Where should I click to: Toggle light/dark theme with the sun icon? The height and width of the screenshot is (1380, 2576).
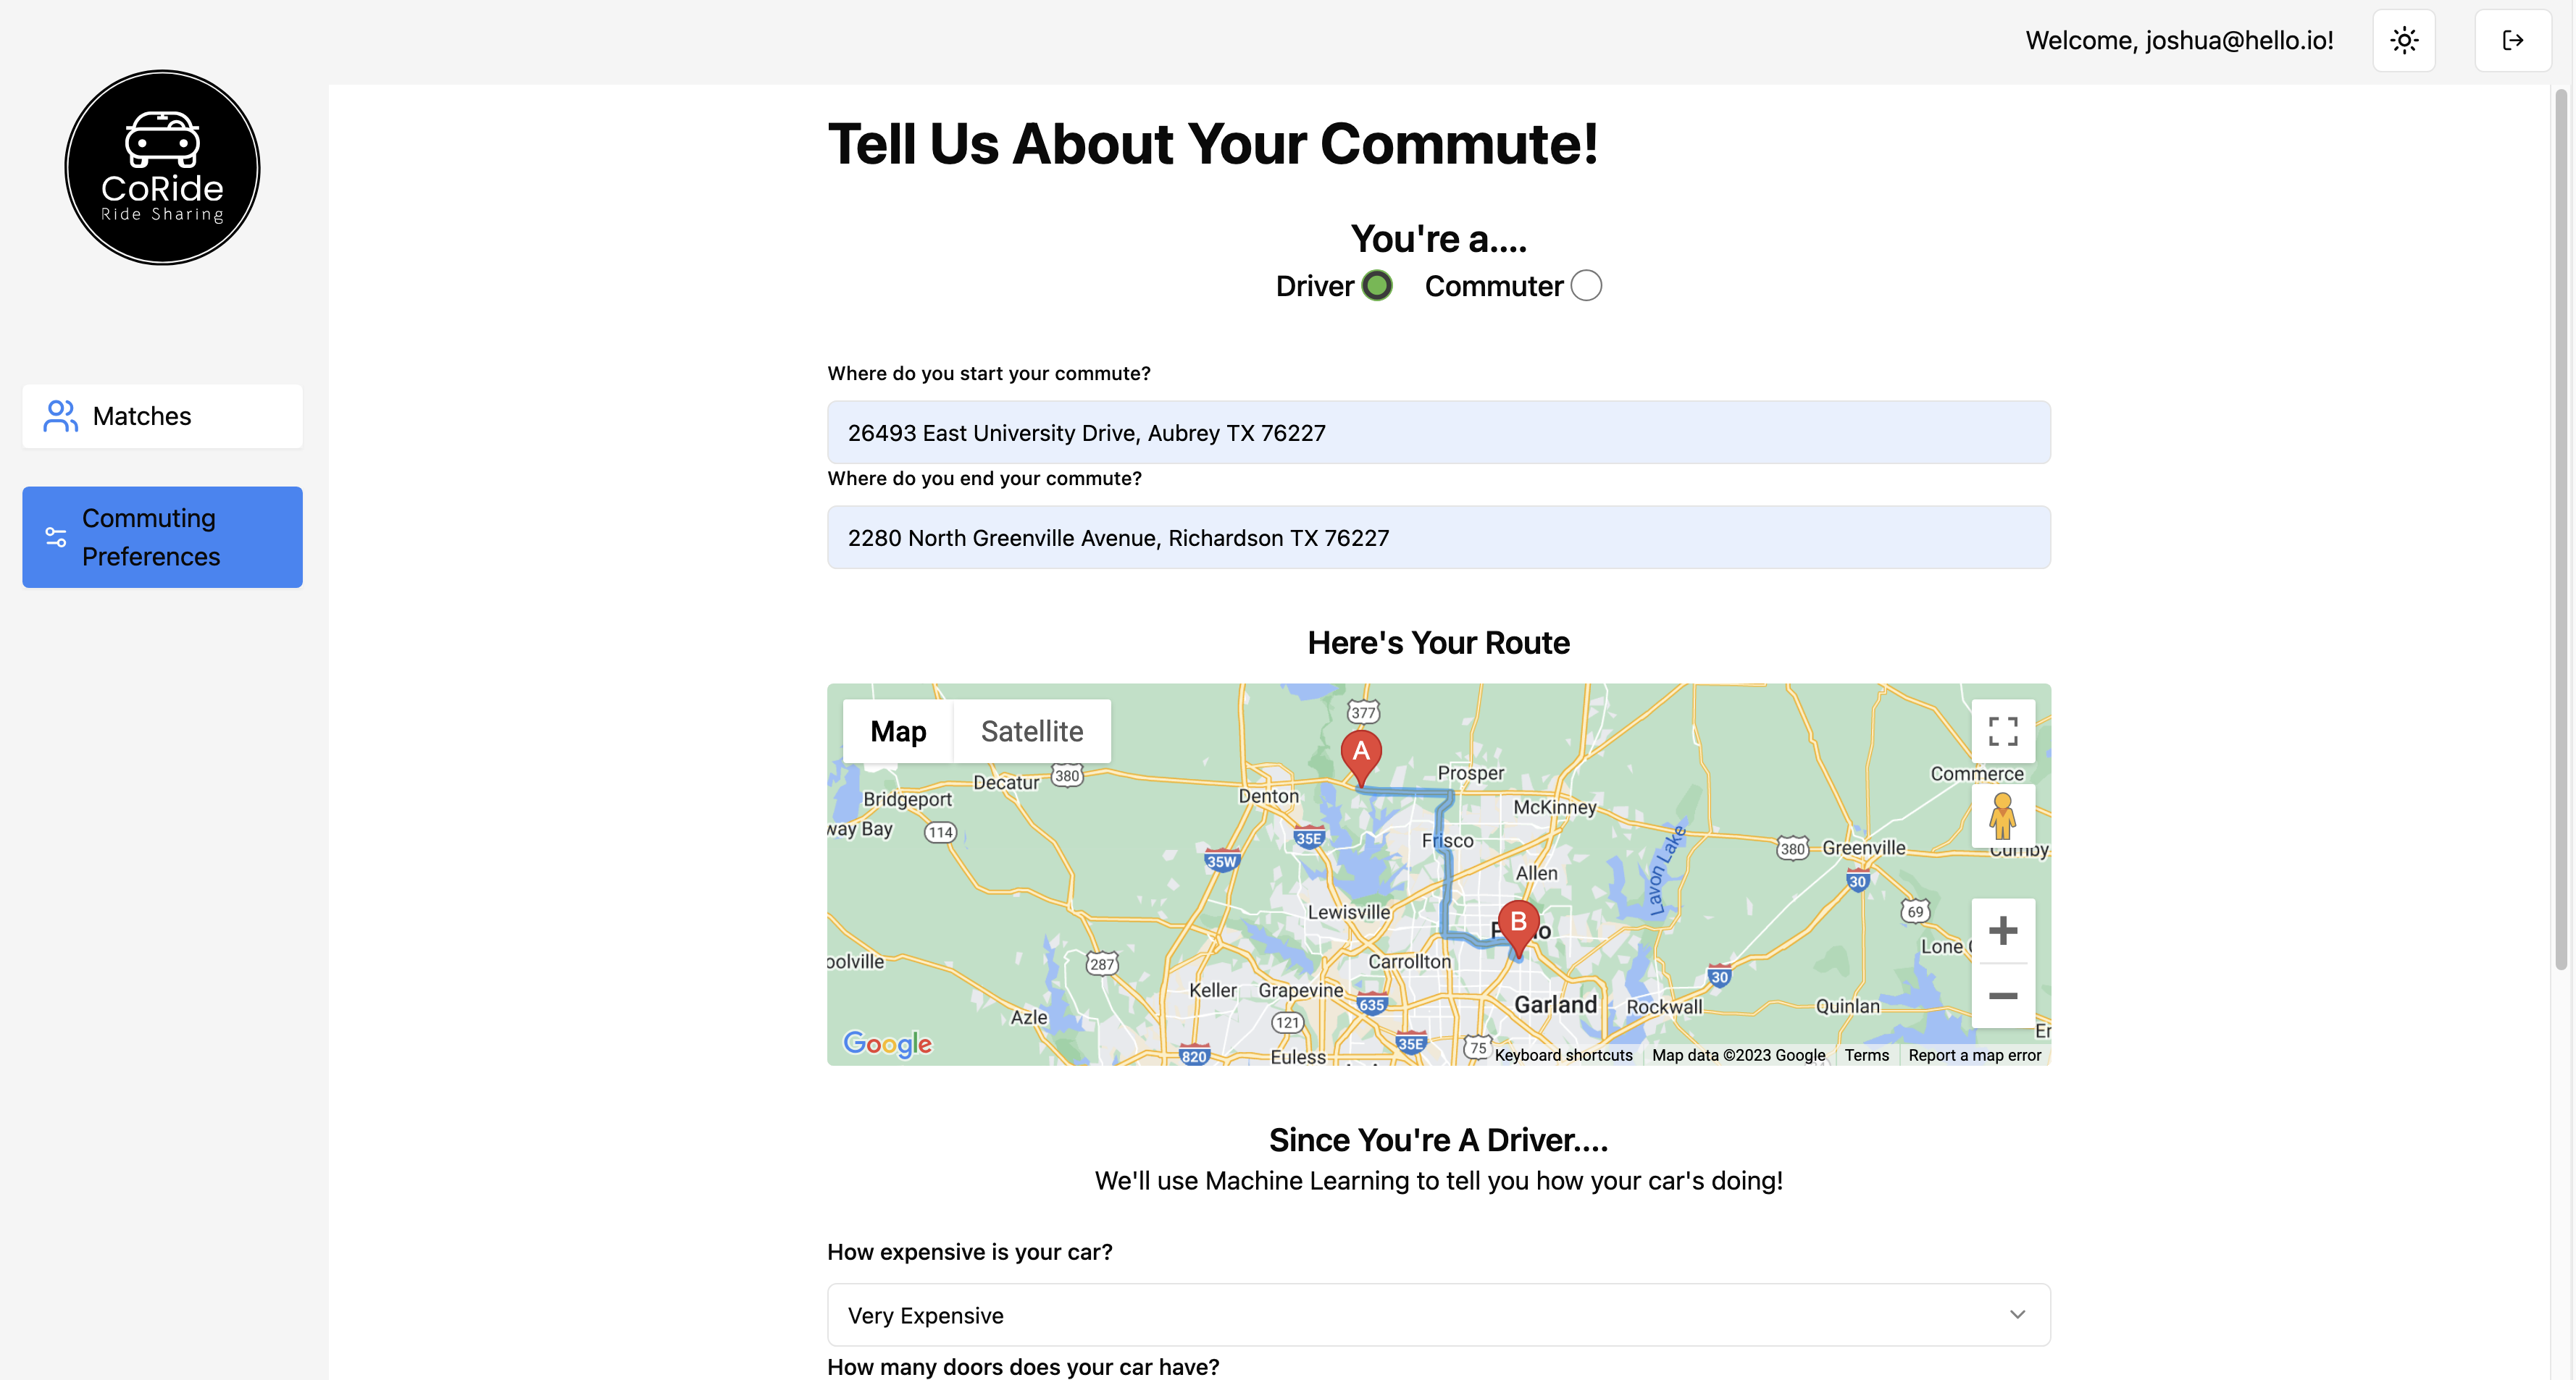point(2404,40)
